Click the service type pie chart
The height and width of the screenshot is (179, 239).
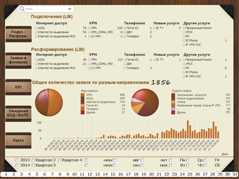49,102
